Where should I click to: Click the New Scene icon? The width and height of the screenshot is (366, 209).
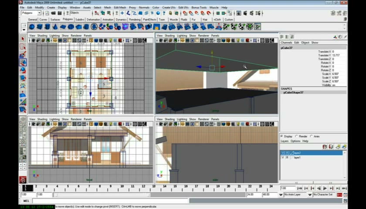(47, 13)
